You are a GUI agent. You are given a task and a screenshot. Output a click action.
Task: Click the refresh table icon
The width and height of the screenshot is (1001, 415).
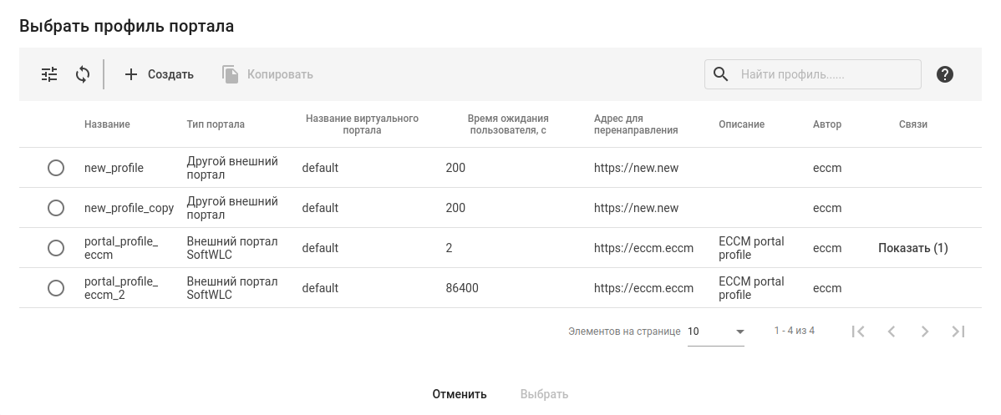point(83,74)
